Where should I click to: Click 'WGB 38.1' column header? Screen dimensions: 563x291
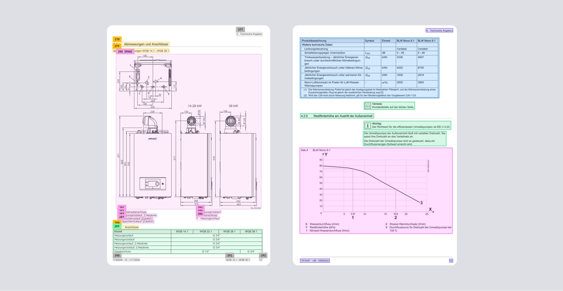coord(251,232)
